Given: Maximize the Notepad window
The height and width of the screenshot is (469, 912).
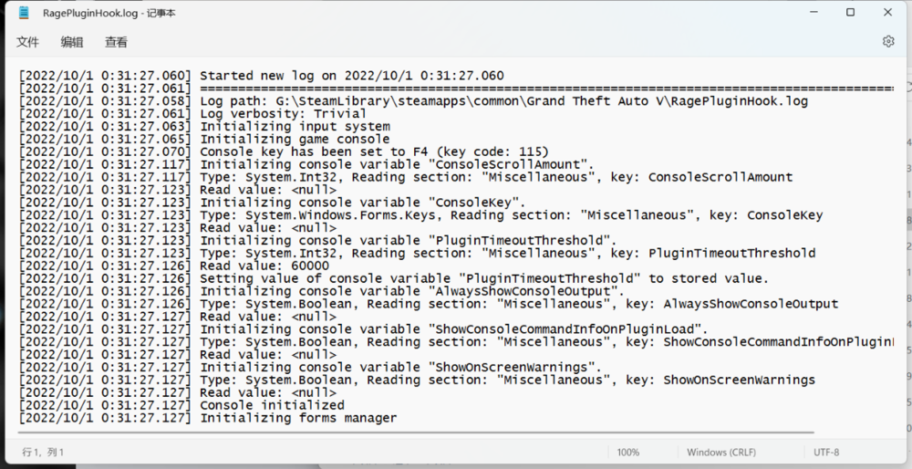Looking at the screenshot, I should (850, 13).
